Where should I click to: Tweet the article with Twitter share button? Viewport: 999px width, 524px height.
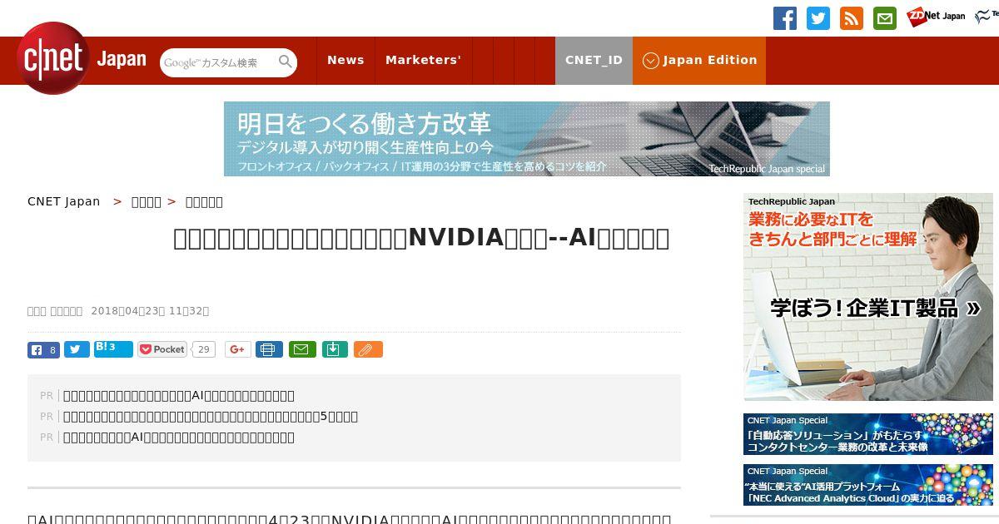[77, 349]
